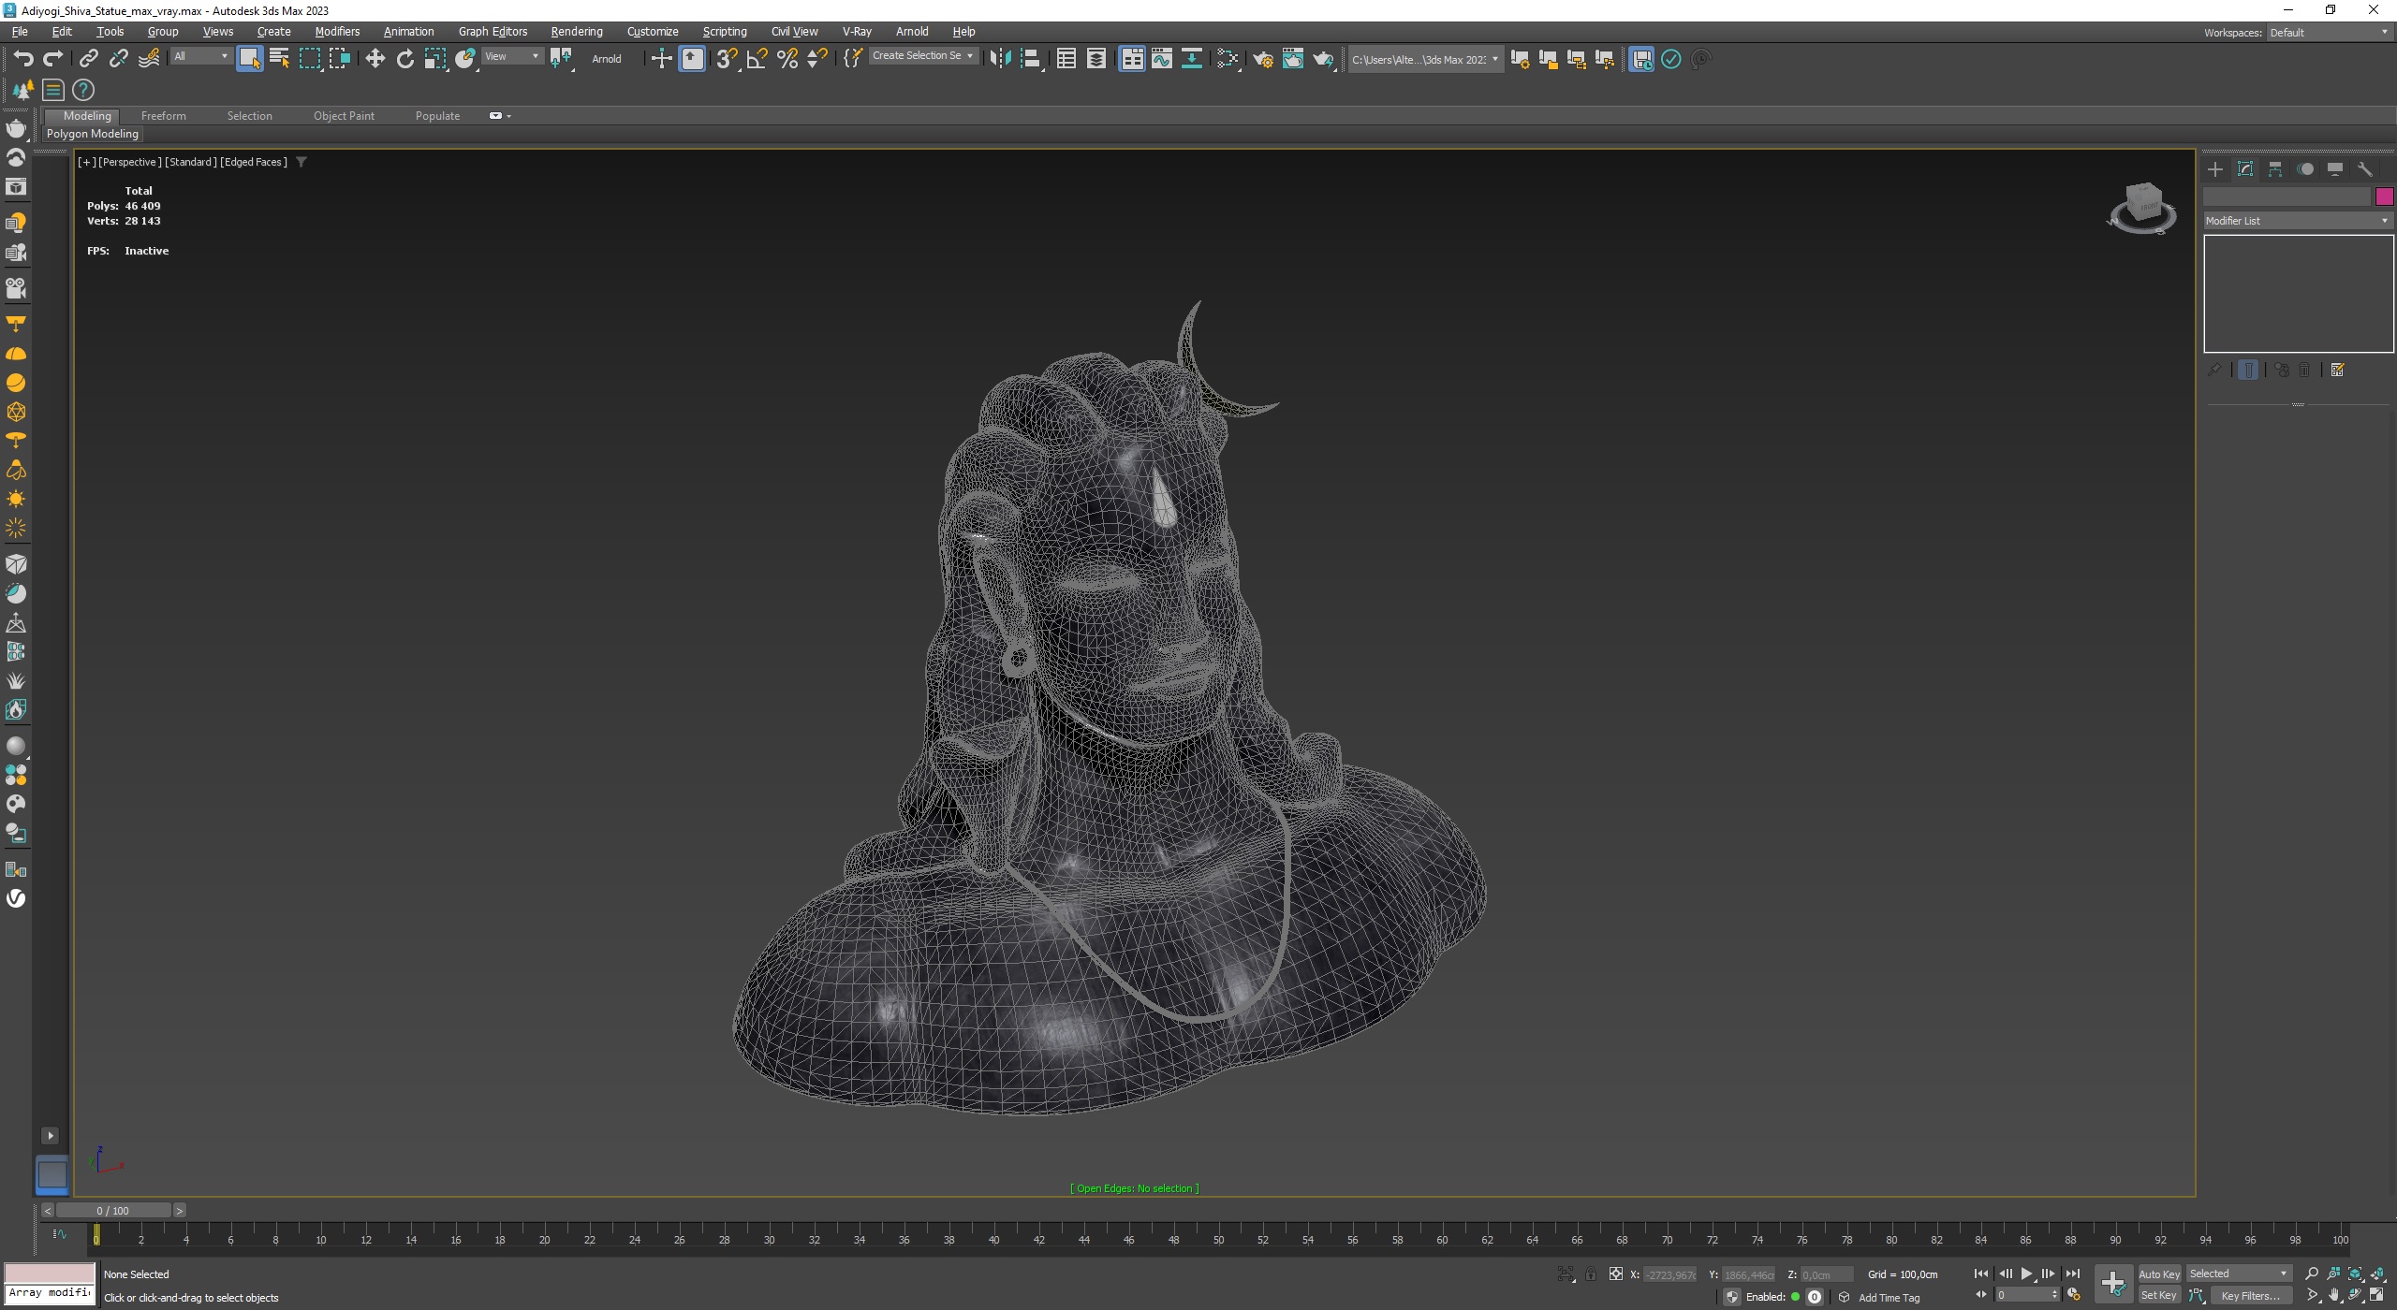Click the Play Animation button

point(2026,1274)
